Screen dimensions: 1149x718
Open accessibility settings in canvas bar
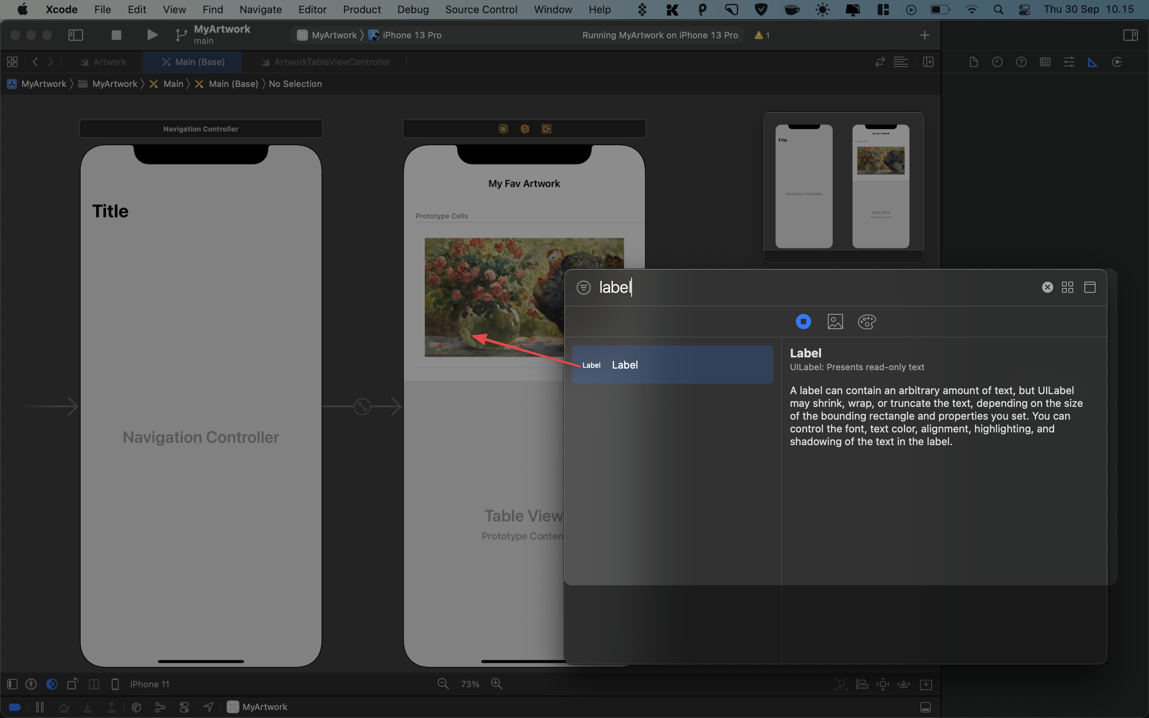point(32,684)
